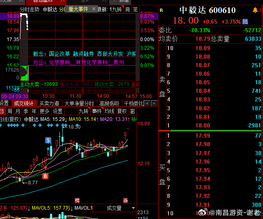Switch K-line to 年 period
The width and height of the screenshot is (263, 219).
34,111
